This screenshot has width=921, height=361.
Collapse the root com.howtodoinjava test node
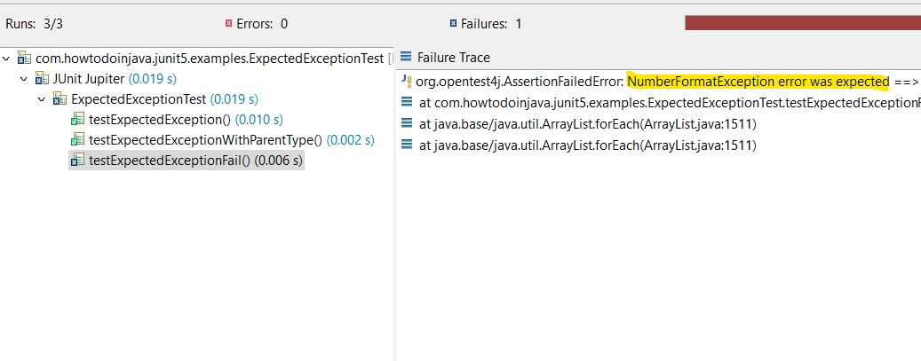click(8, 59)
